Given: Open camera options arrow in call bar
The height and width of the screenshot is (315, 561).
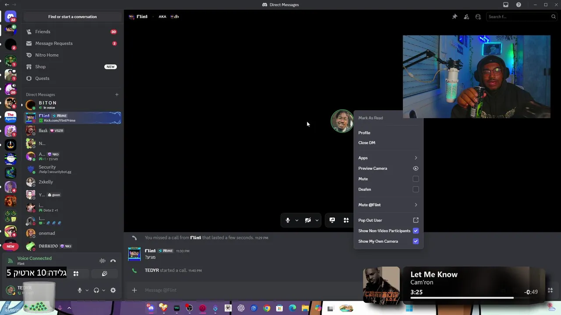Looking at the screenshot, I should 317,220.
